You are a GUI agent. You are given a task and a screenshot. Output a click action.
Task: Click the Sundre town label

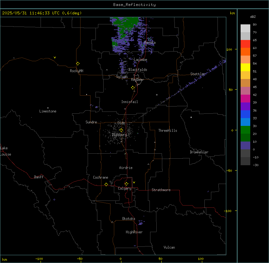coord(91,122)
